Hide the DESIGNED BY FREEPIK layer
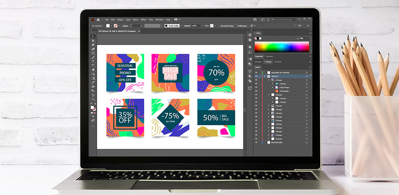The image size is (399, 195). 256,73
